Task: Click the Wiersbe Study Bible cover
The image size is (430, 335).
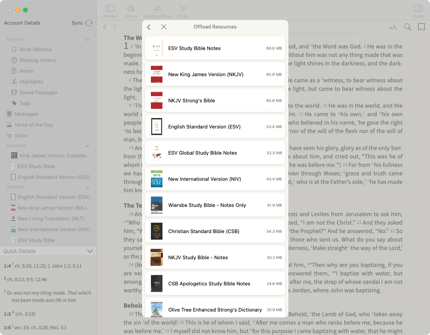Action: coord(157,205)
